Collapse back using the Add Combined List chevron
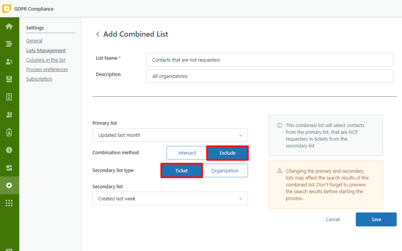 [98, 34]
